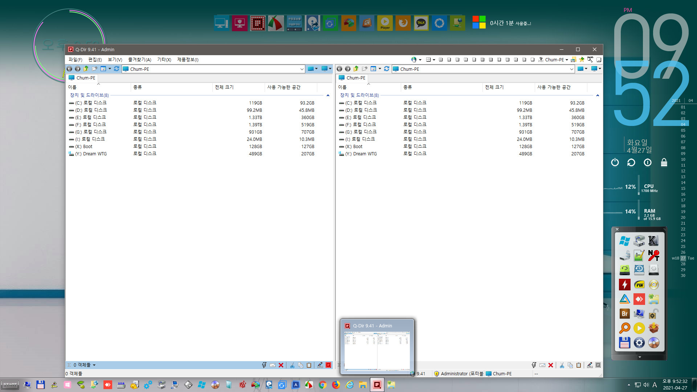Go up one folder level in the left pane
Screen dimensions: 697x392
86,69
